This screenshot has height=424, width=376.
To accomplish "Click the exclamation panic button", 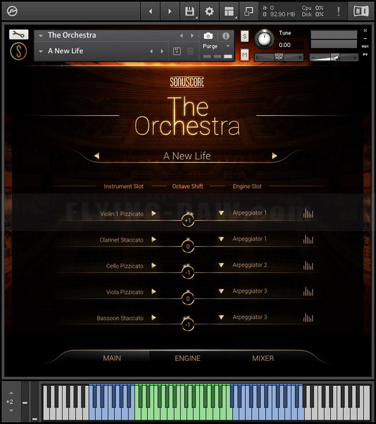I will point(338,12).
